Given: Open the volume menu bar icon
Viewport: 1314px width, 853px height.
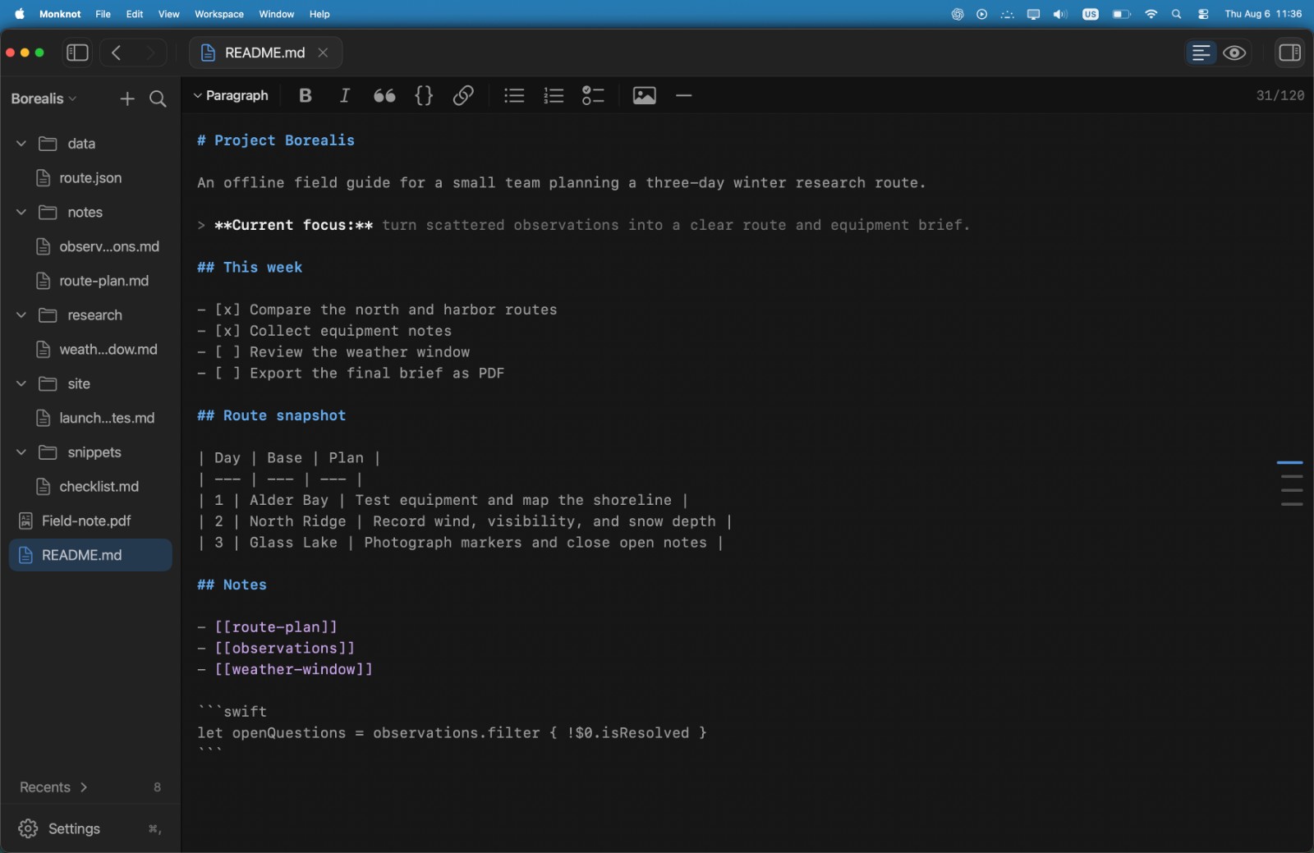Looking at the screenshot, I should [1060, 14].
